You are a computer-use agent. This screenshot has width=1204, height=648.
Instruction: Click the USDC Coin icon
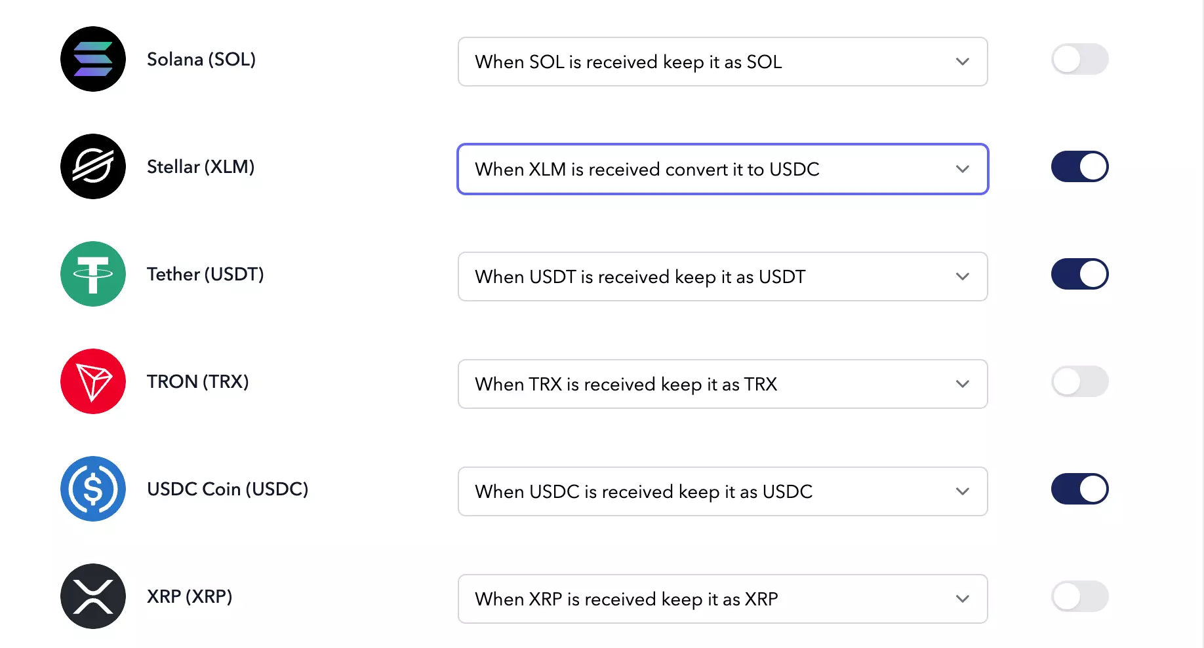pyautogui.click(x=93, y=489)
